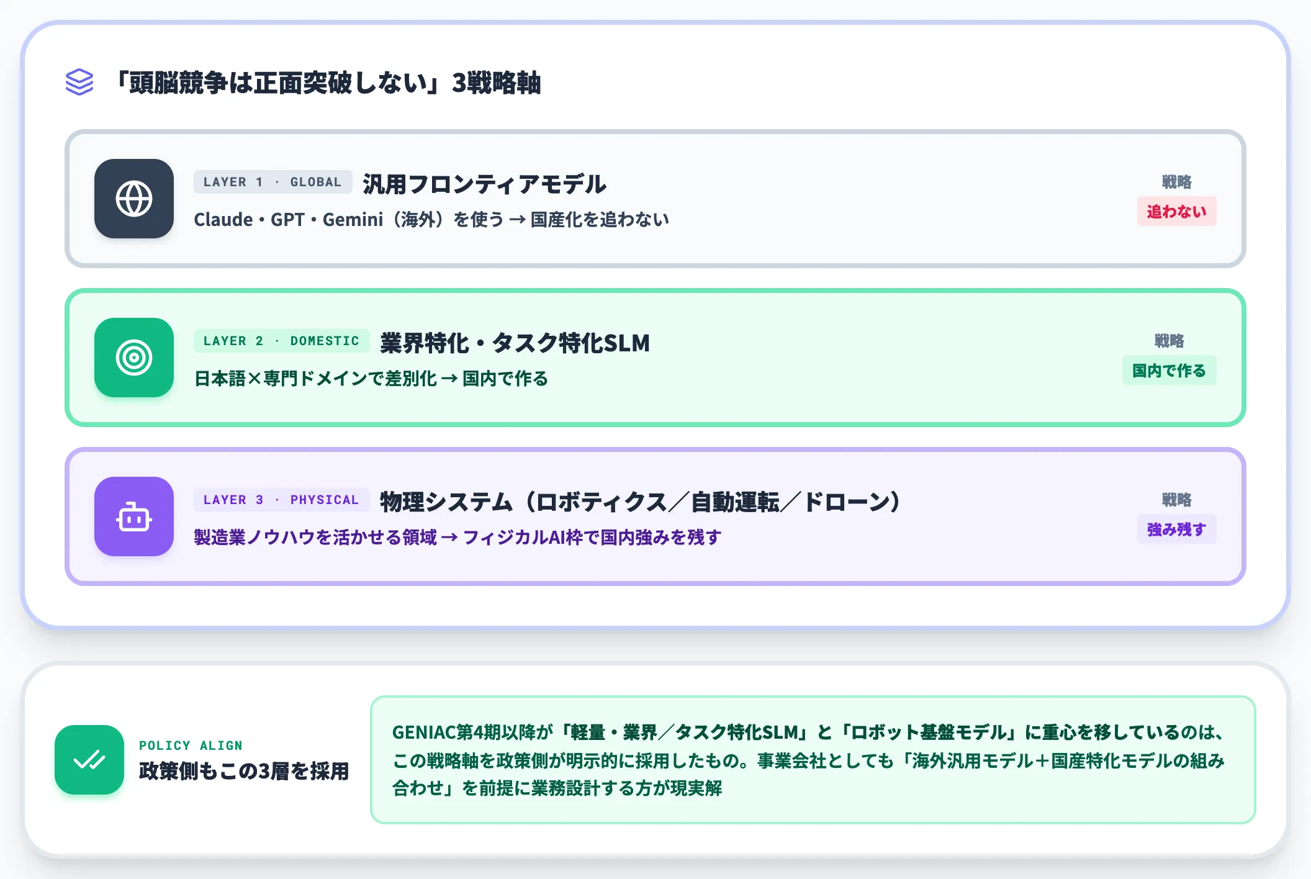Click the text Claude・GPT・Gemini（海外）を使う

coord(349,219)
